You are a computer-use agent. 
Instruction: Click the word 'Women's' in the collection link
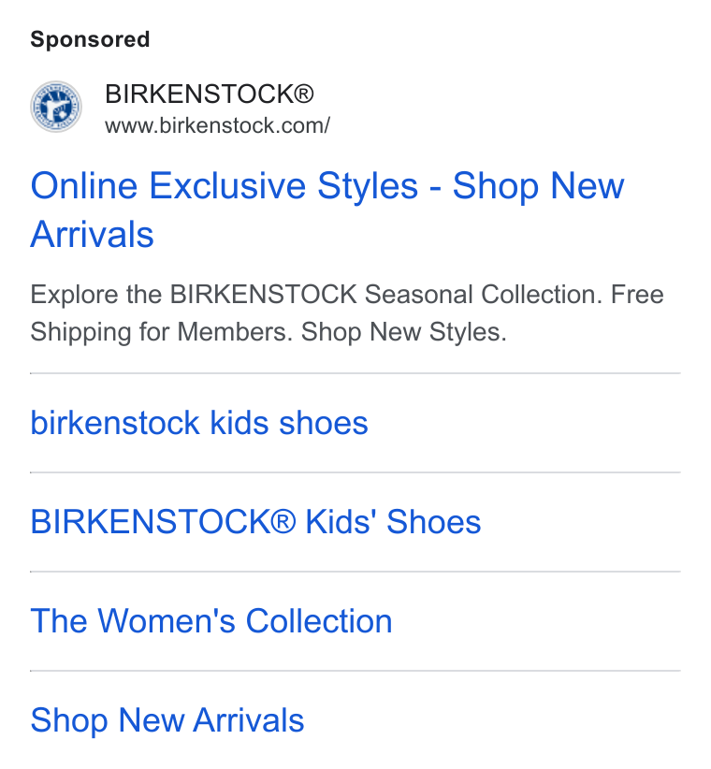click(x=167, y=621)
